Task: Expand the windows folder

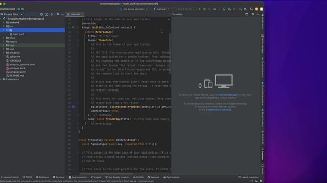Action: [x=4, y=53]
